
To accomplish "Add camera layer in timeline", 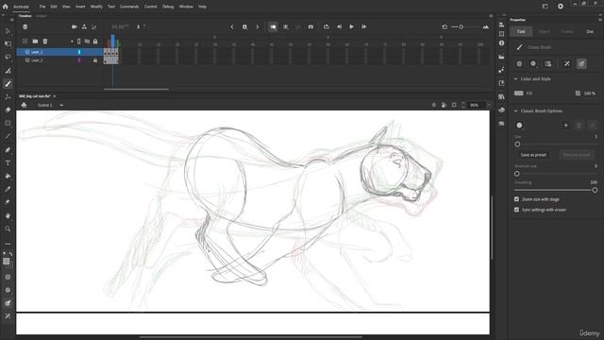I will (75, 27).
